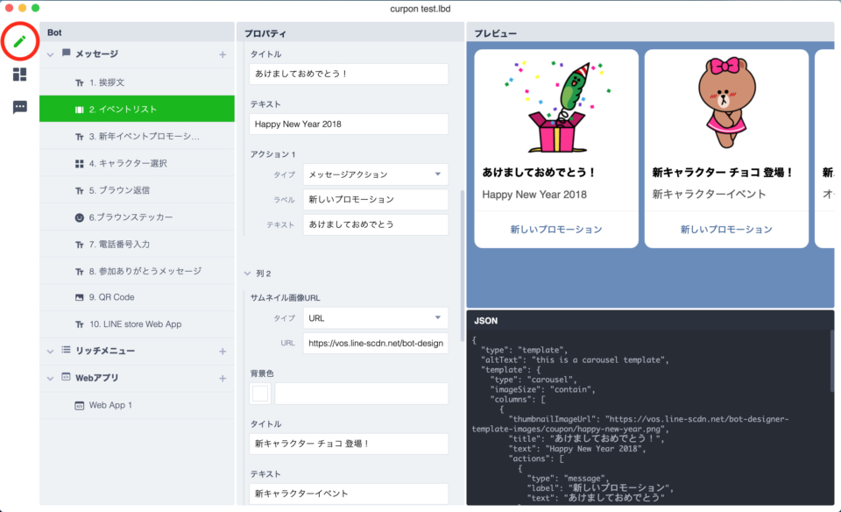841x512 pixels.
Task: Click the ラベル field 新しいプロモーション
Action: [376, 200]
